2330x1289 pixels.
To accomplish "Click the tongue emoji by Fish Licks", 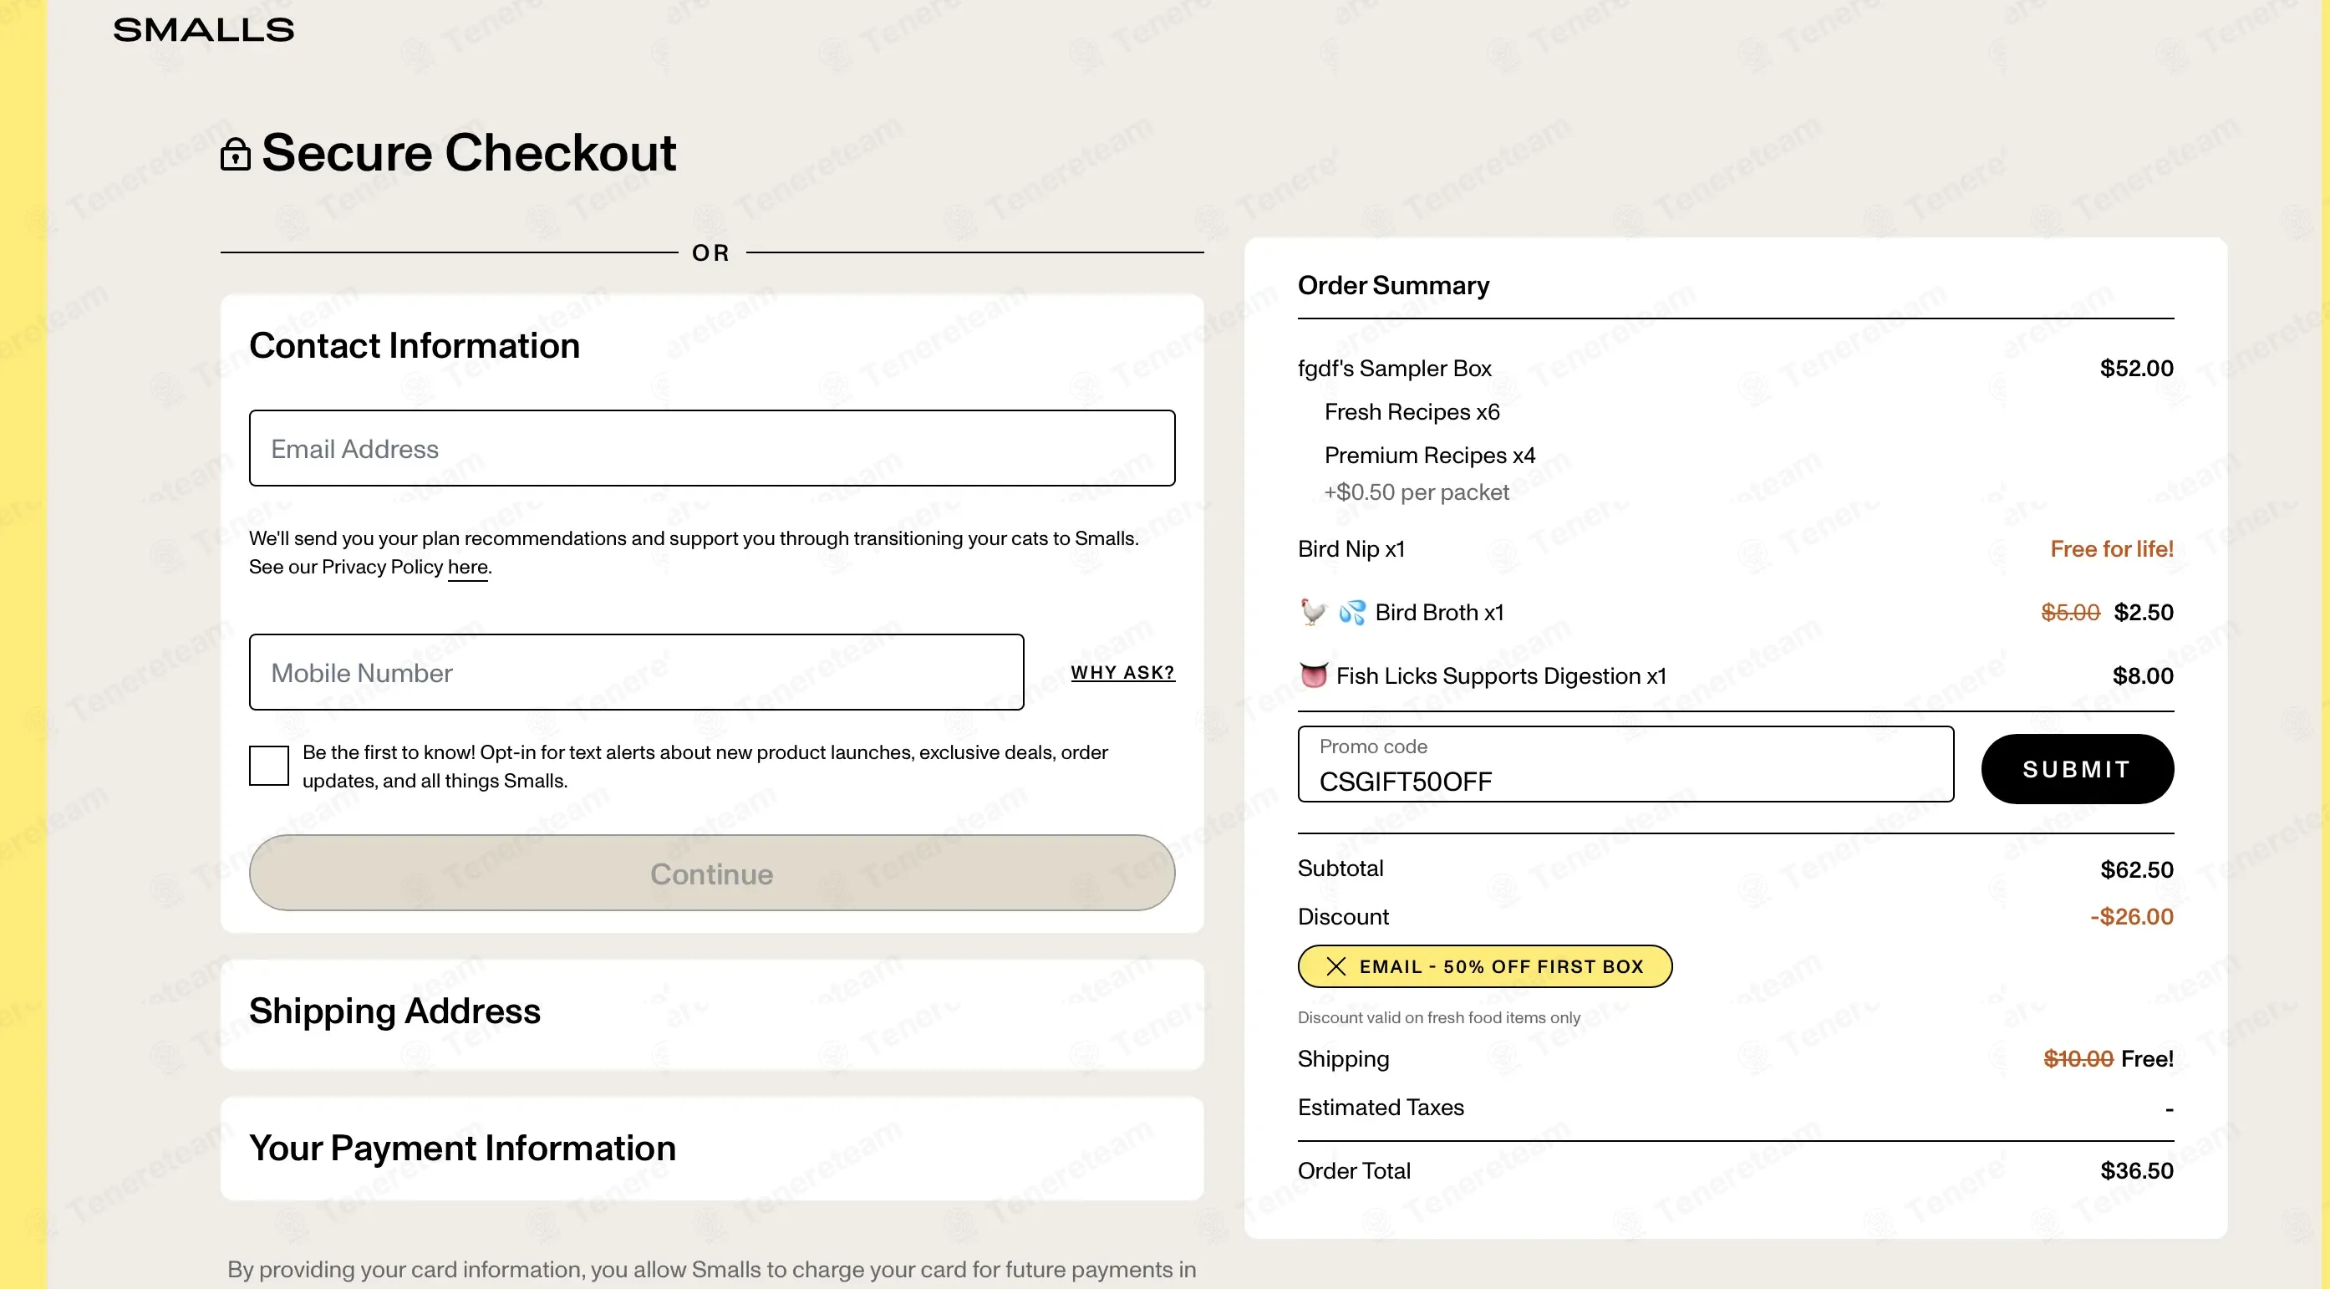I will [x=1313, y=675].
